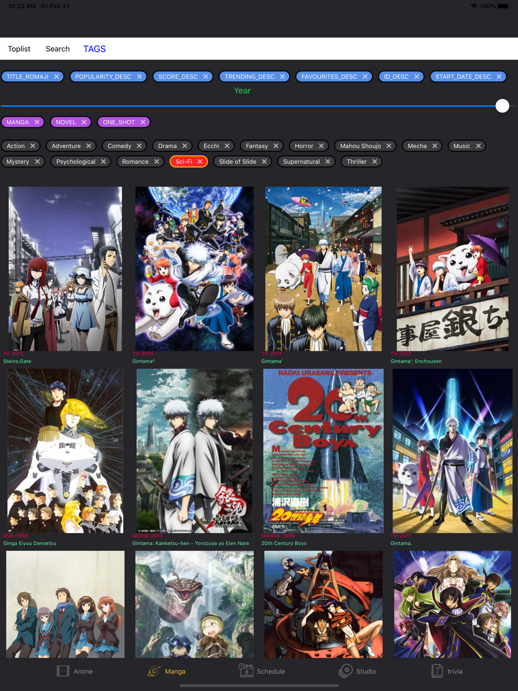Image resolution: width=518 pixels, height=691 pixels.
Task: Open the Schedule calendar icon
Action: tap(246, 670)
